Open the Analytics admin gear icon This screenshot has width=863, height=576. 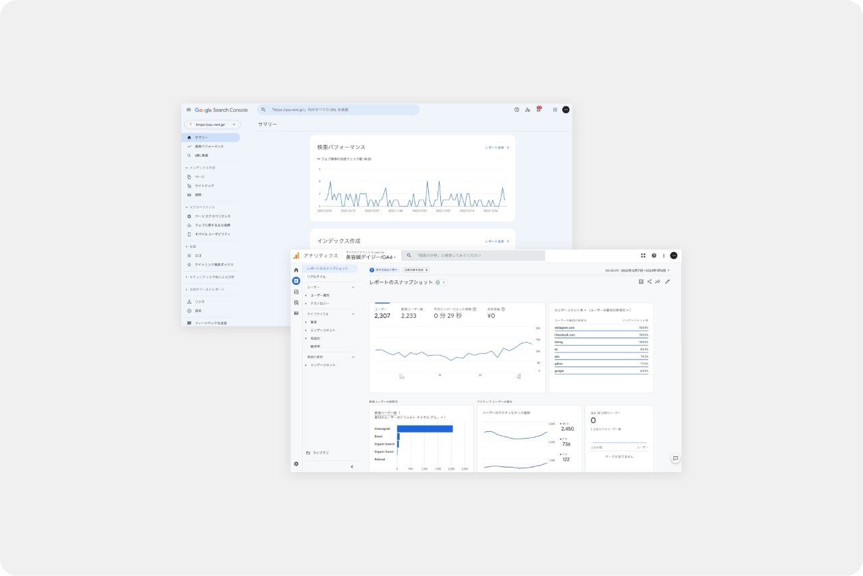click(x=296, y=463)
